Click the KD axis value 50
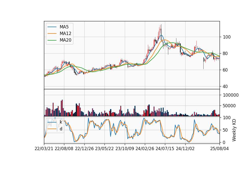 (x=225, y=130)
